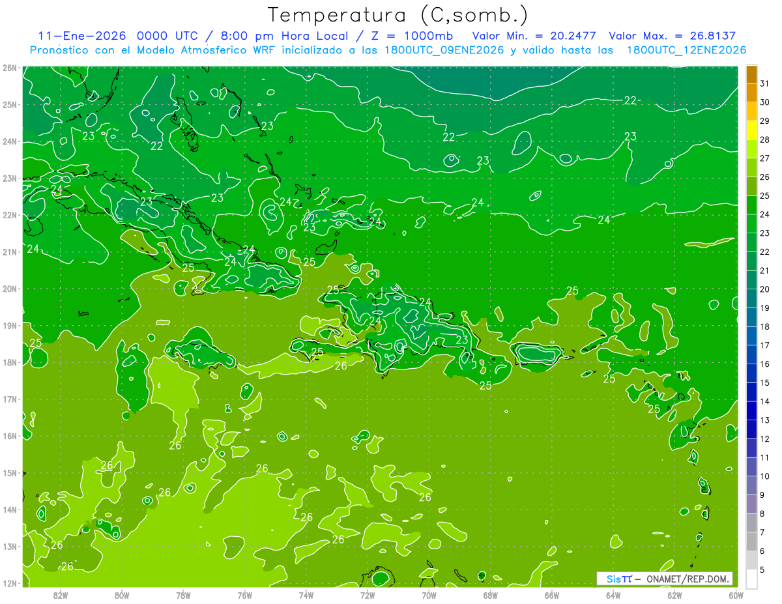Click the legend value "31" on the color scale
Viewport: 782px width, 604px height.
tap(764, 83)
